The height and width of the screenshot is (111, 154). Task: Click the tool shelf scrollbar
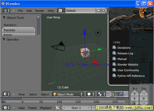click(x=38, y=25)
